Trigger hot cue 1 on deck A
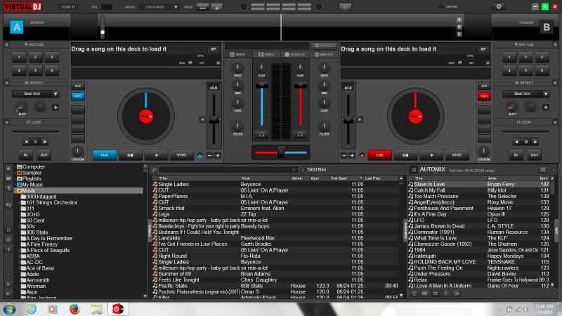This screenshot has height=316, width=562. (19, 58)
